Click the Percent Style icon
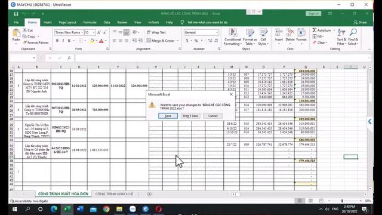The width and height of the screenshot is (382, 215). (x=196, y=41)
